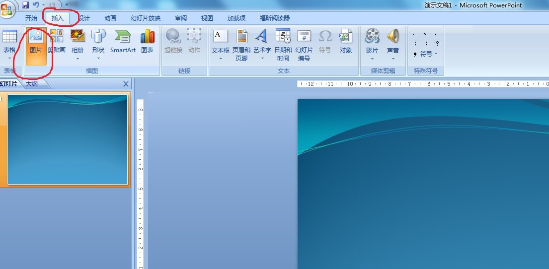Click the 图表 chart icon
The width and height of the screenshot is (549, 269).
[x=148, y=41]
